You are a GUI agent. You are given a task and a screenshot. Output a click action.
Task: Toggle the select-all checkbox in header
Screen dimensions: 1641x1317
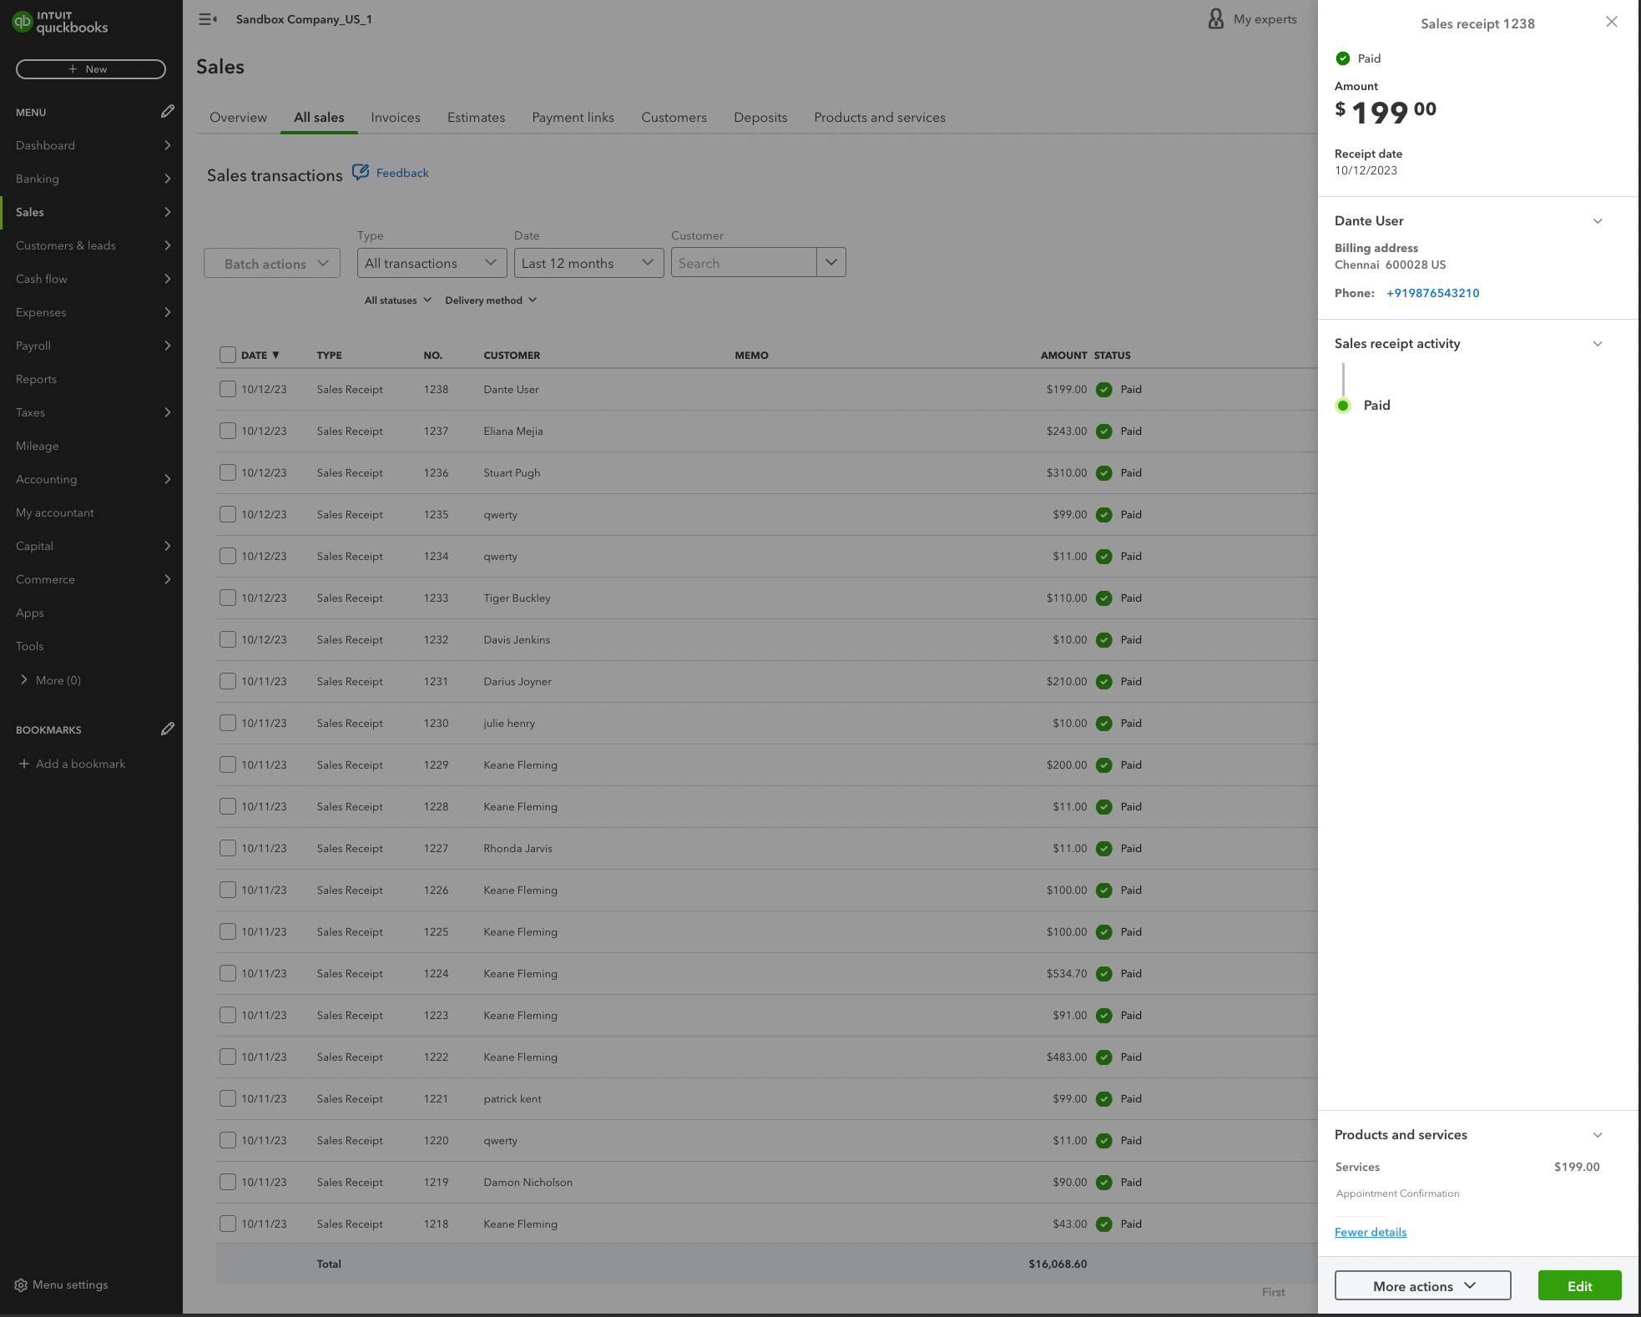click(x=228, y=355)
